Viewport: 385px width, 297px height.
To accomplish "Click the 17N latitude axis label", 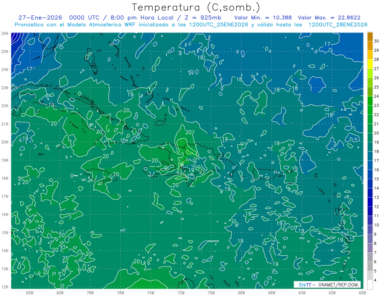I will pyautogui.click(x=5, y=196).
